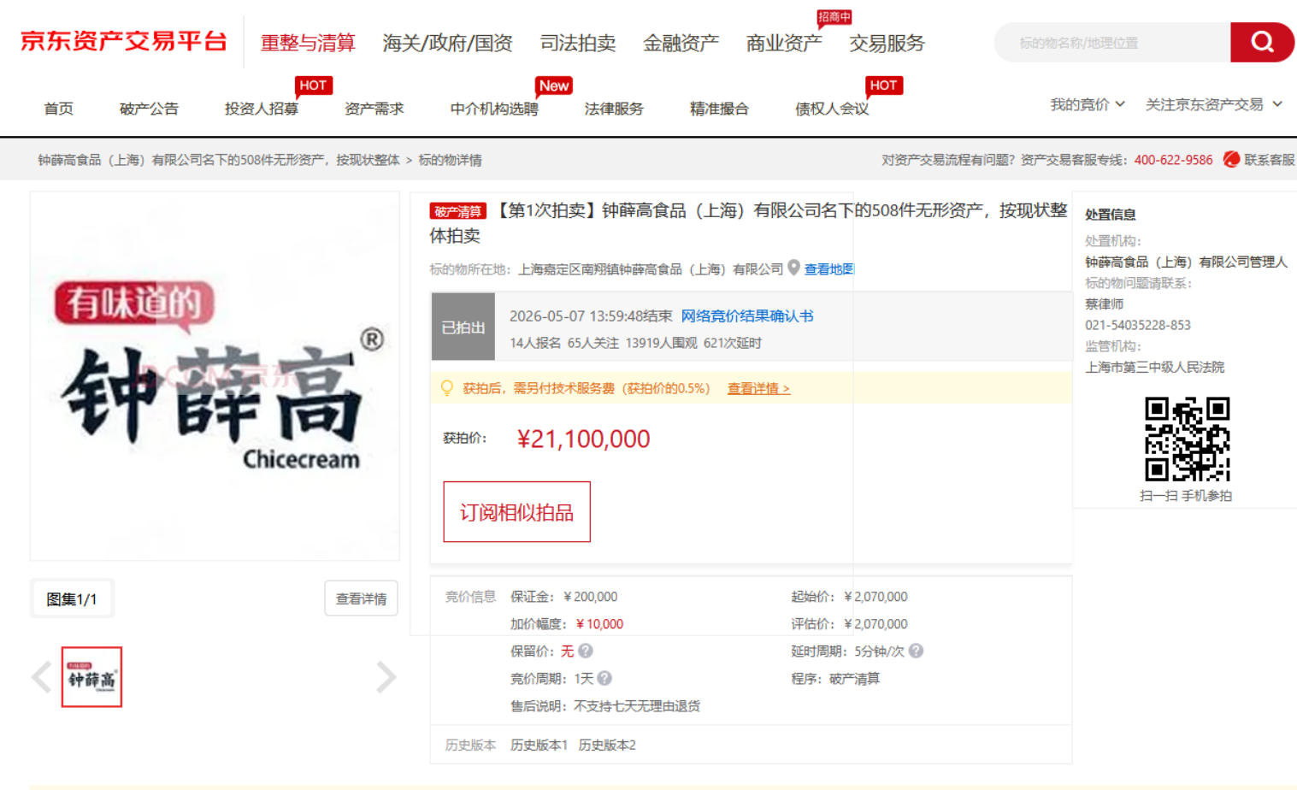Select the 钟薛高 thumbnail image
1297x790 pixels.
coord(91,677)
